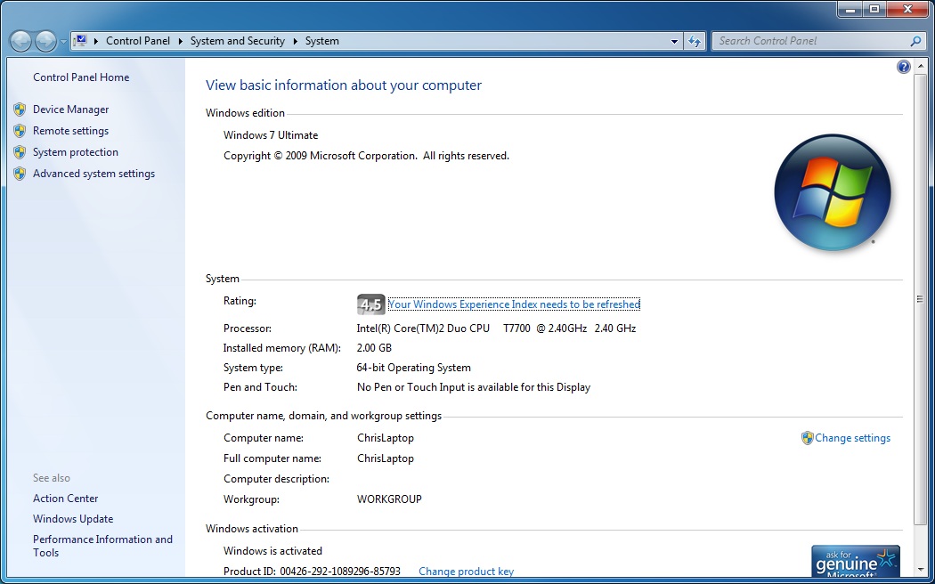The image size is (935, 584).
Task: Click shield icon beside Advanced system settings
Action: [x=20, y=174]
